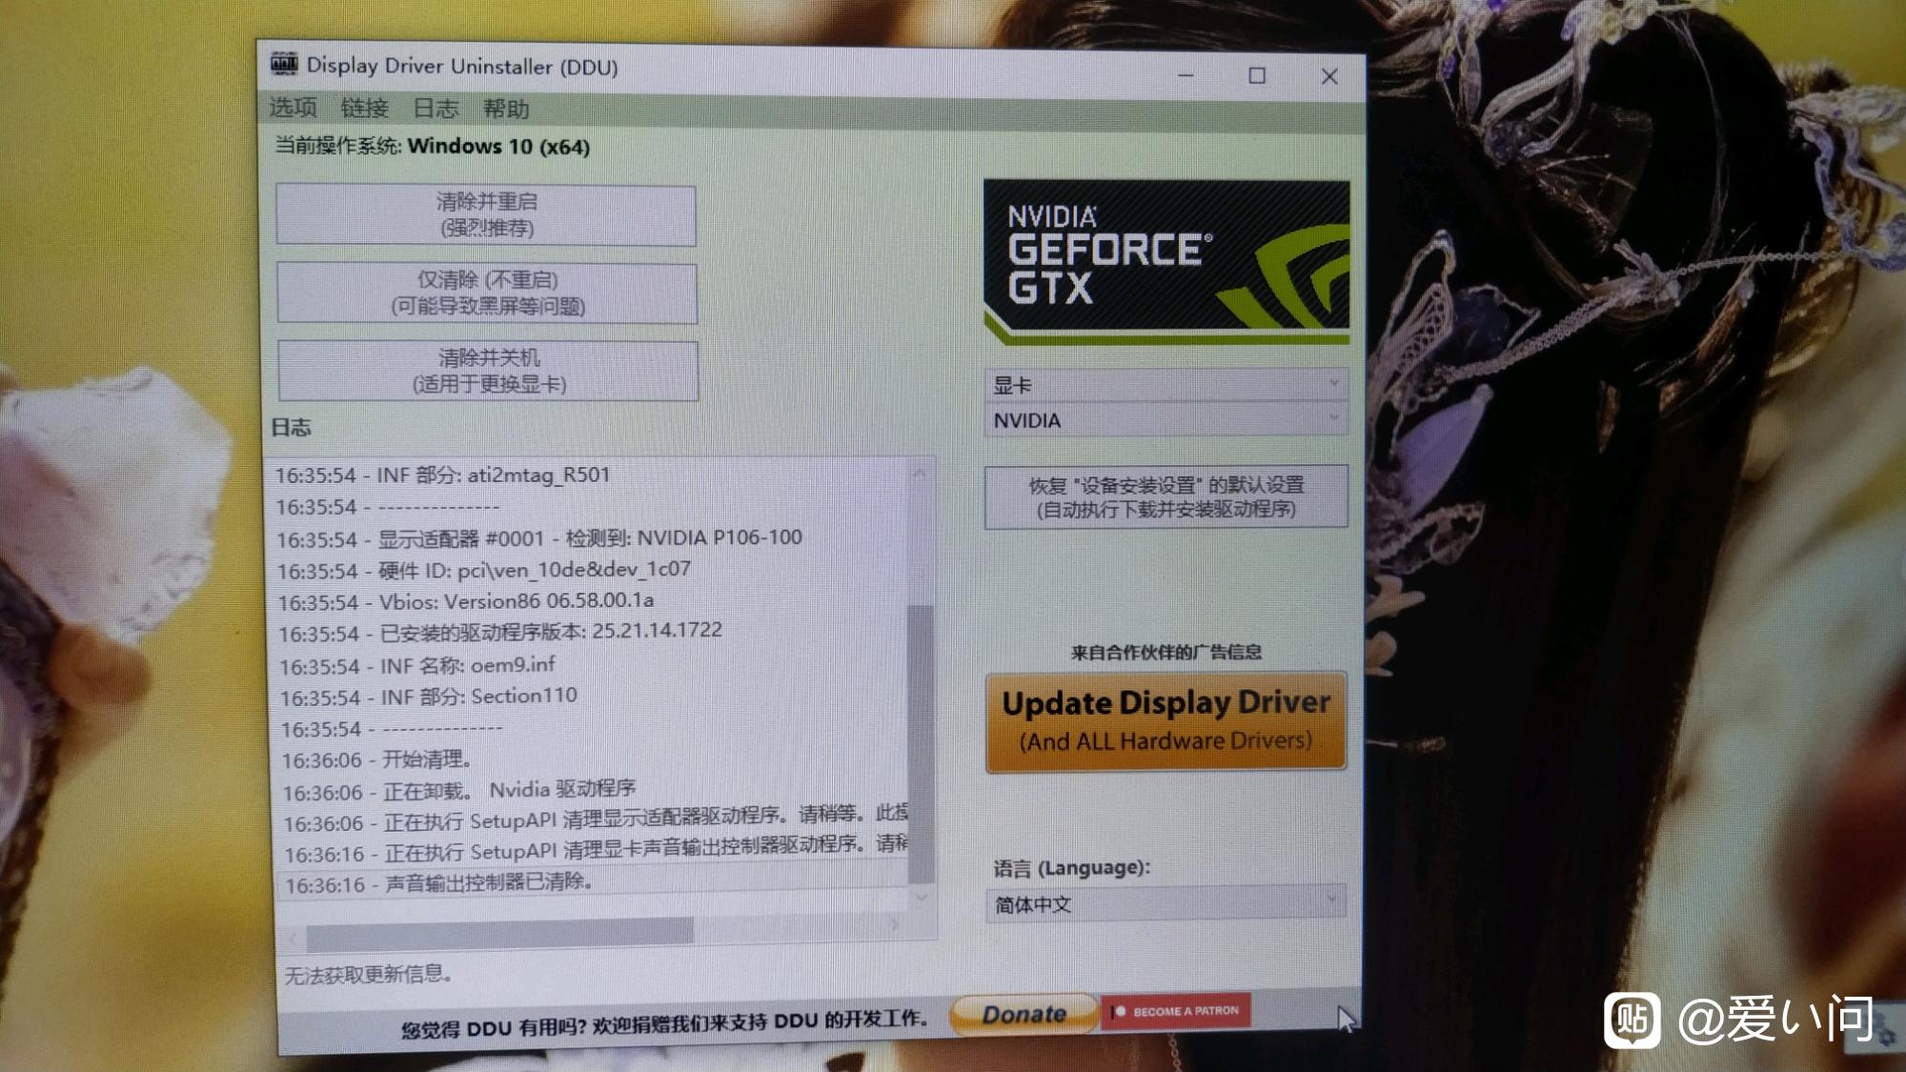Viewport: 1906px width, 1072px height.
Task: Select log line 'Vbios: Version86 06.58.00.1a'
Action: click(466, 601)
